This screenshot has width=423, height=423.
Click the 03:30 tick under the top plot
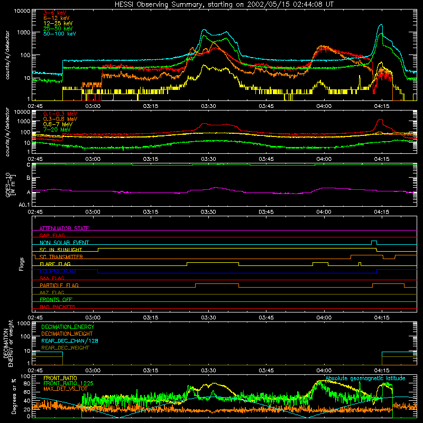pos(208,106)
